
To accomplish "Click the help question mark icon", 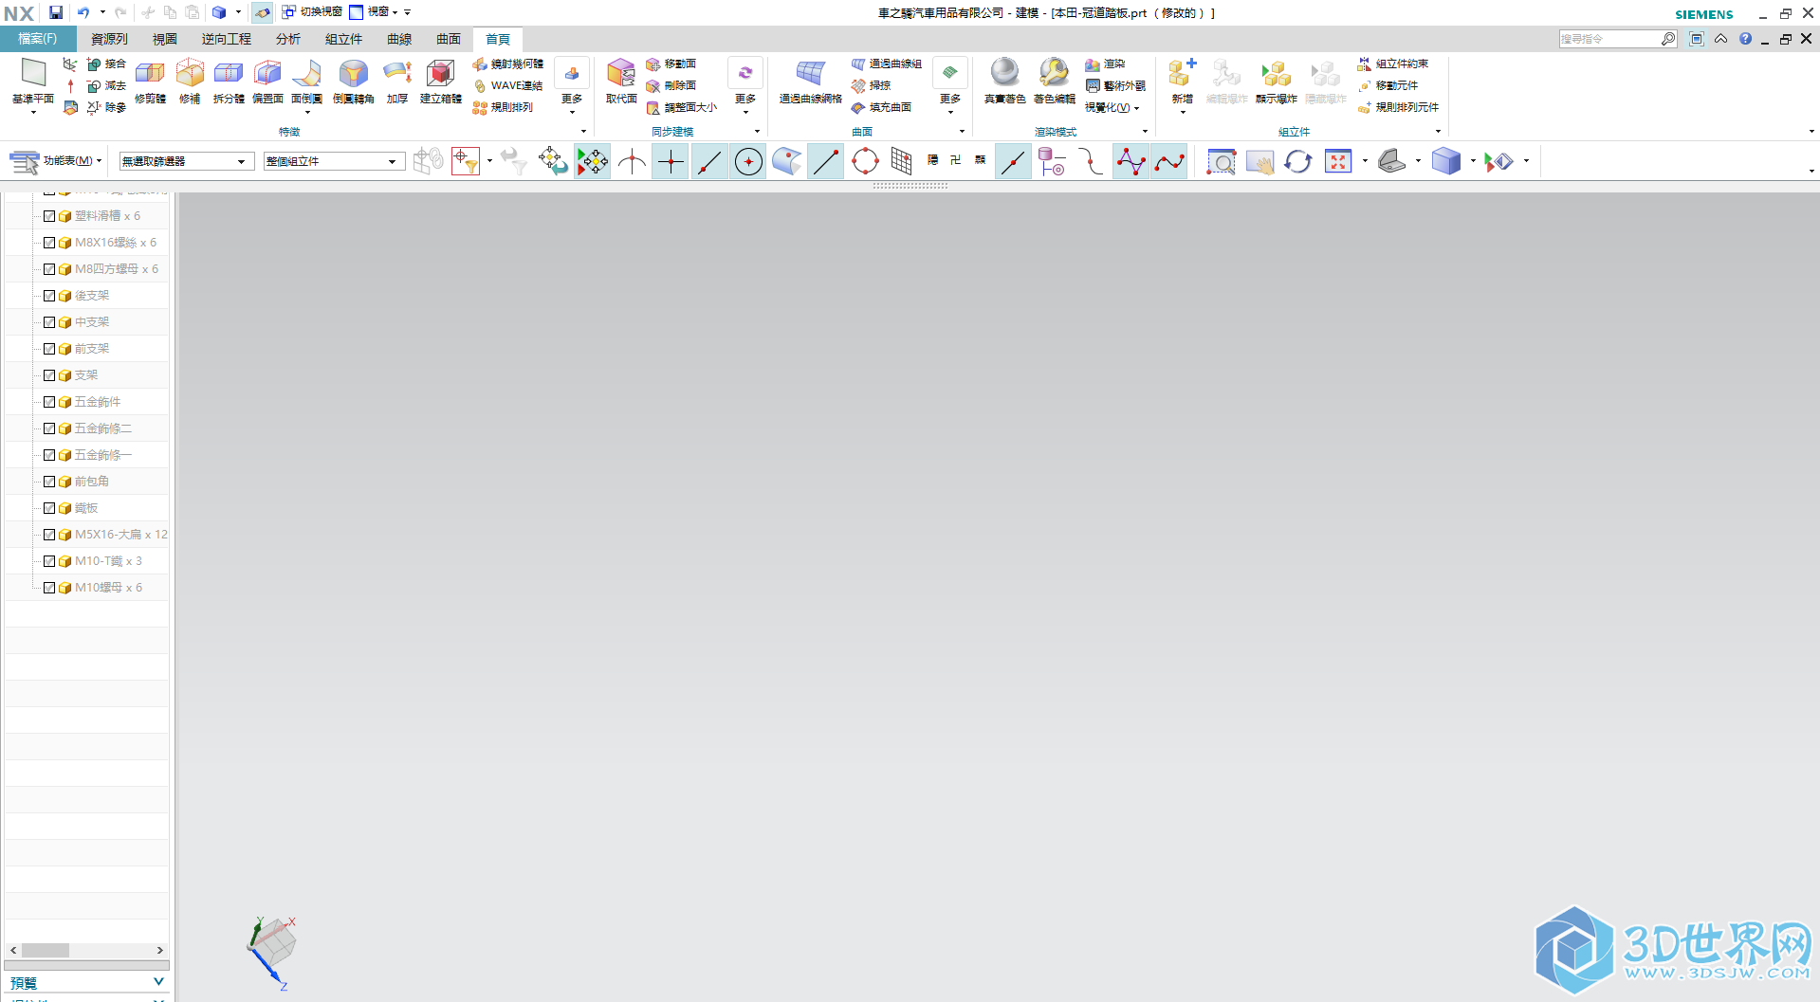I will coord(1745,39).
